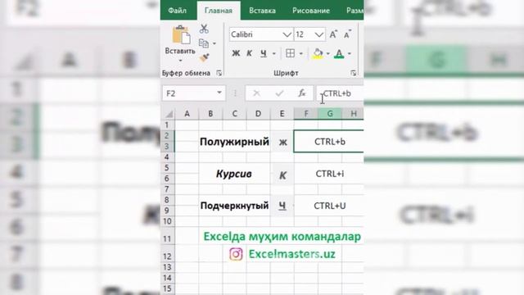Apply the yellow fill color bucket
524x295 pixels.
click(x=318, y=53)
